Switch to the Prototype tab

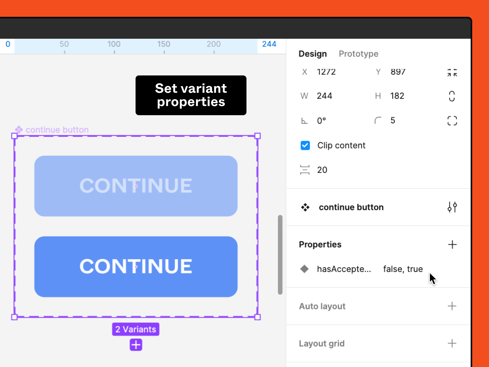358,54
